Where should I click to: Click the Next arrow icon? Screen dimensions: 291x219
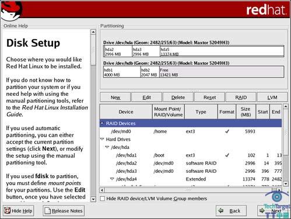[262, 210]
